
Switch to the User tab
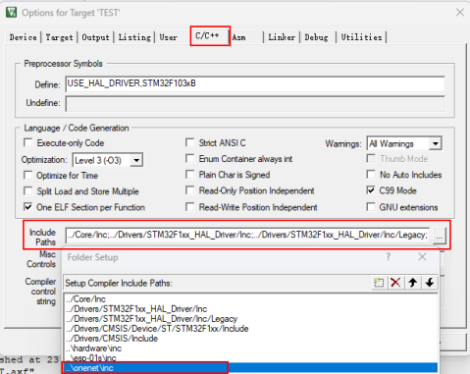169,37
